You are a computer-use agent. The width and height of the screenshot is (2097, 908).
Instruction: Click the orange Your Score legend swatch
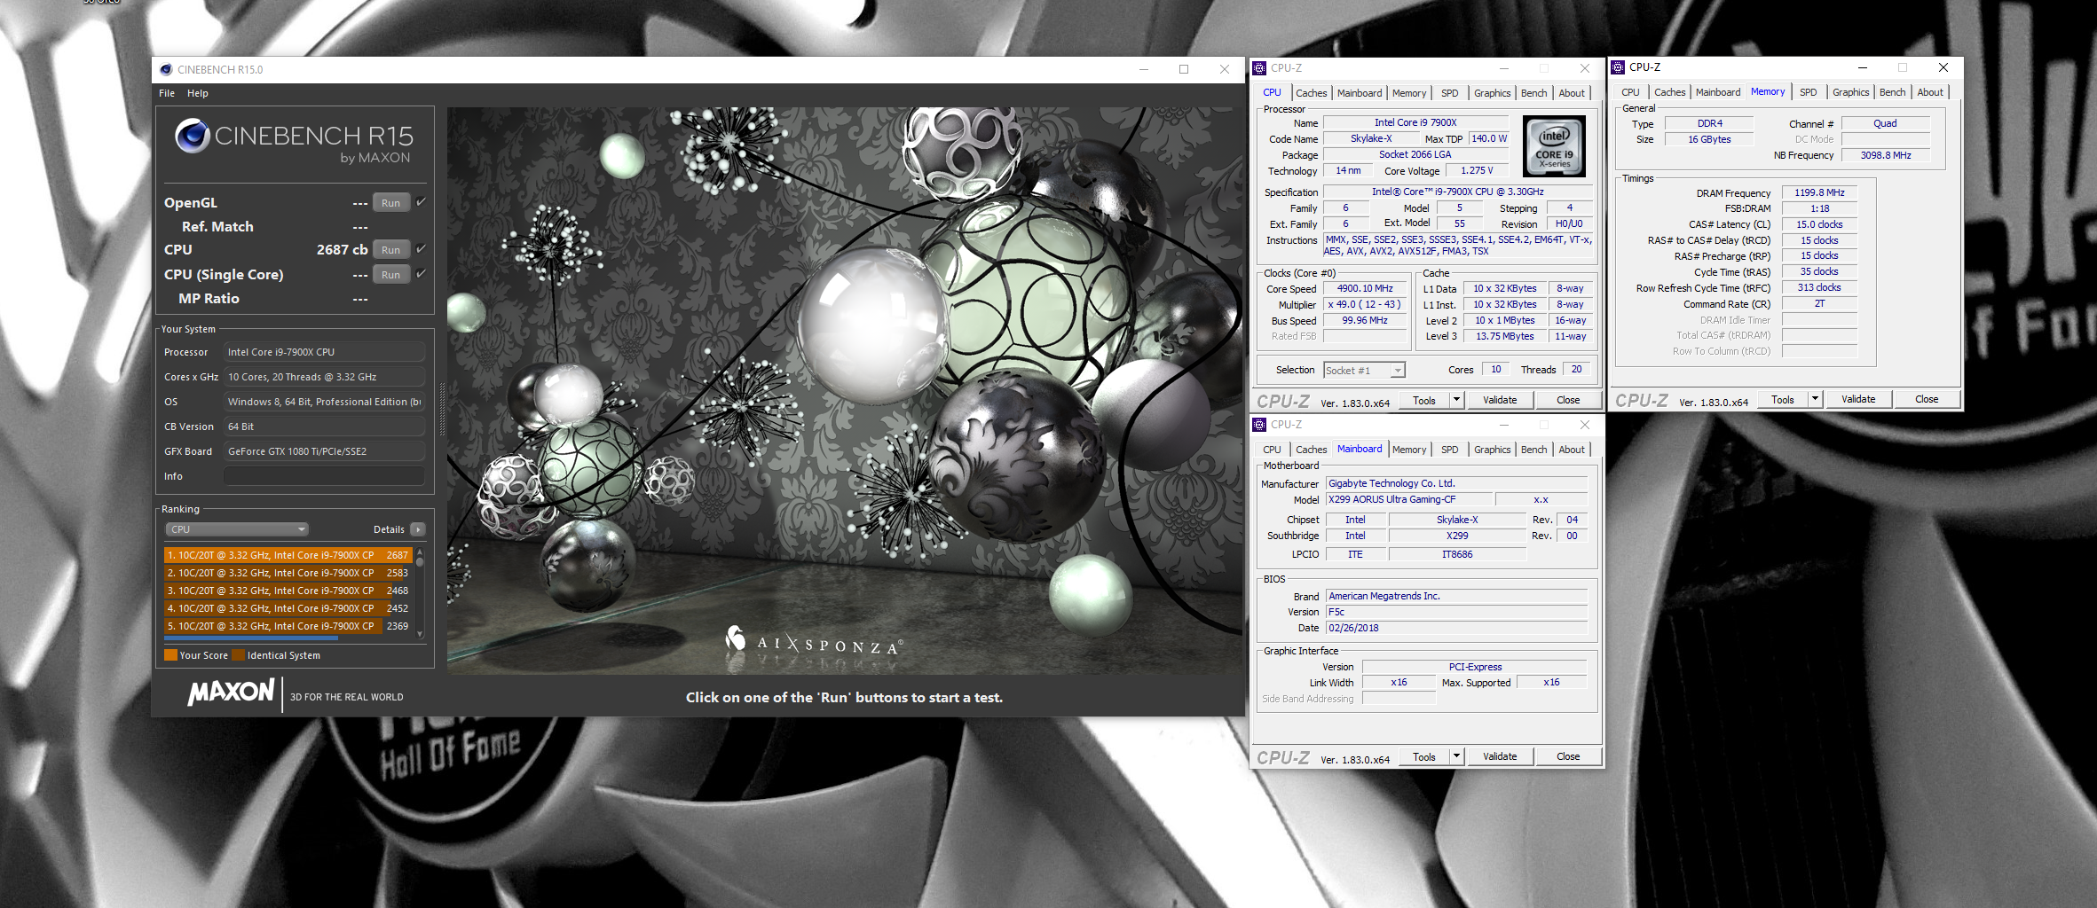(170, 655)
